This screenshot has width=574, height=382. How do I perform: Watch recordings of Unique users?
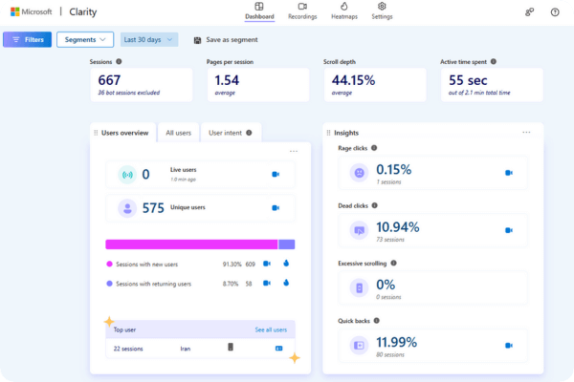pos(276,208)
